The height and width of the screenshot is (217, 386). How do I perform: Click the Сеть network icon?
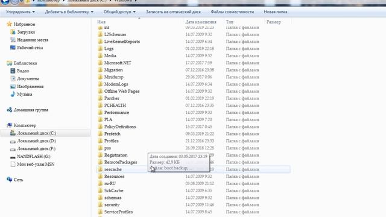(10, 180)
